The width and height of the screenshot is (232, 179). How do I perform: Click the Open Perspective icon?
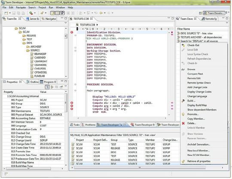pyautogui.click(x=201, y=13)
